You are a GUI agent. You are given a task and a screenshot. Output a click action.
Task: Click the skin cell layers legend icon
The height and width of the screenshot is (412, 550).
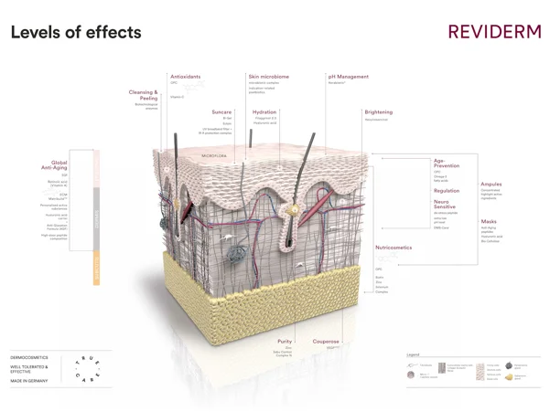[480, 370]
